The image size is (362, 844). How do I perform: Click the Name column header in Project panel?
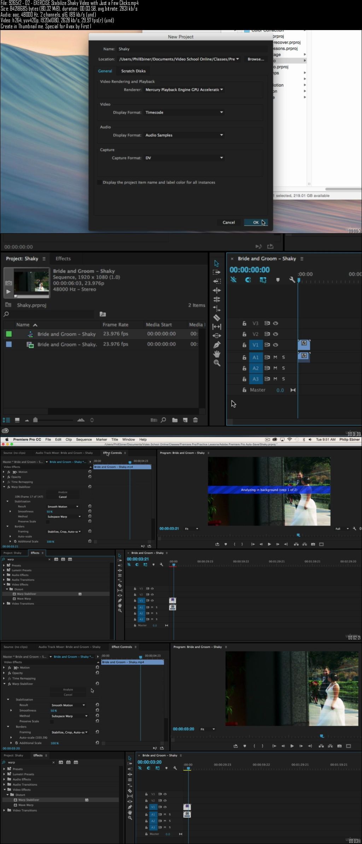pos(23,325)
